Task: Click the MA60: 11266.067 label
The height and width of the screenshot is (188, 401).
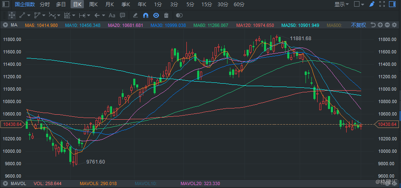Action: pos(211,25)
